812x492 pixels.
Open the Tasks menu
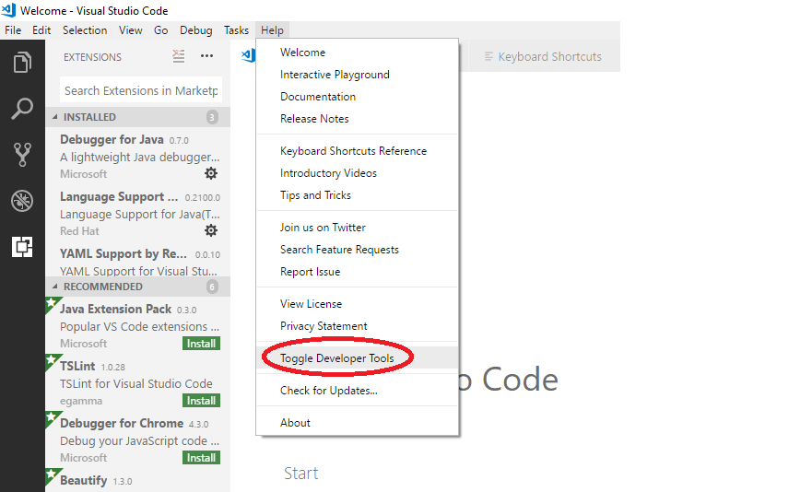coord(236,30)
